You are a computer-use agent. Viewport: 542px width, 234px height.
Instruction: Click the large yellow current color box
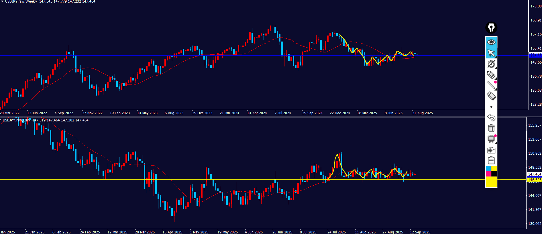pyautogui.click(x=491, y=182)
